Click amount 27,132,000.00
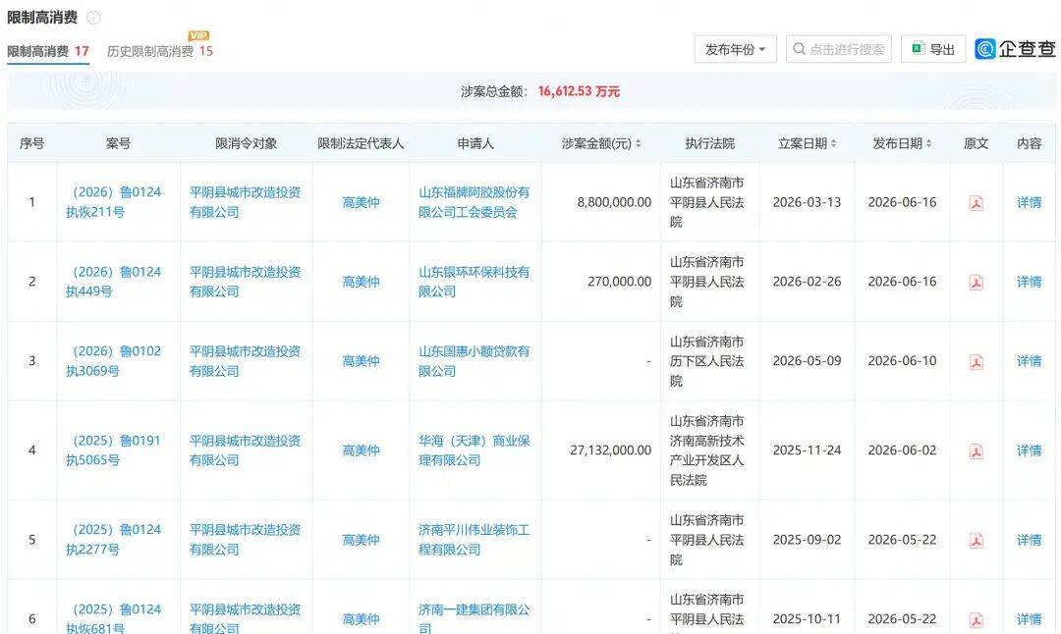This screenshot has width=1061, height=634. 610,450
